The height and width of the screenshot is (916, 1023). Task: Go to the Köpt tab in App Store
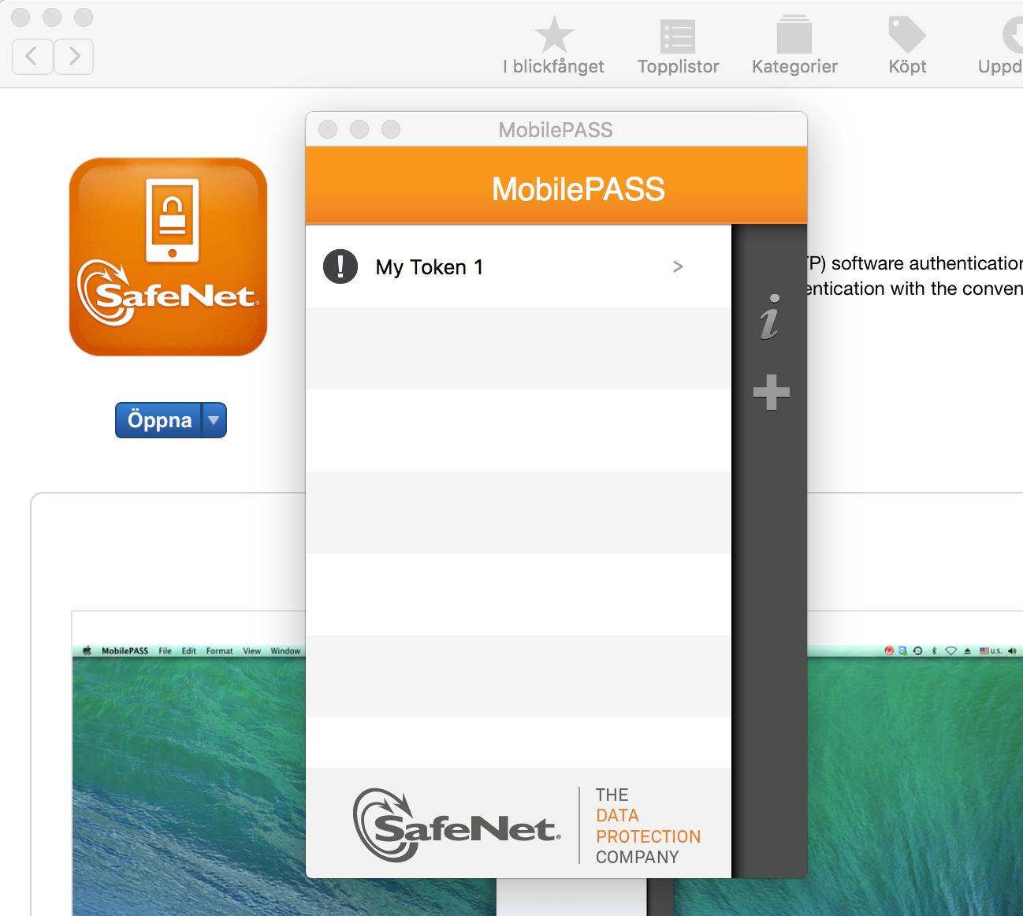(x=907, y=47)
